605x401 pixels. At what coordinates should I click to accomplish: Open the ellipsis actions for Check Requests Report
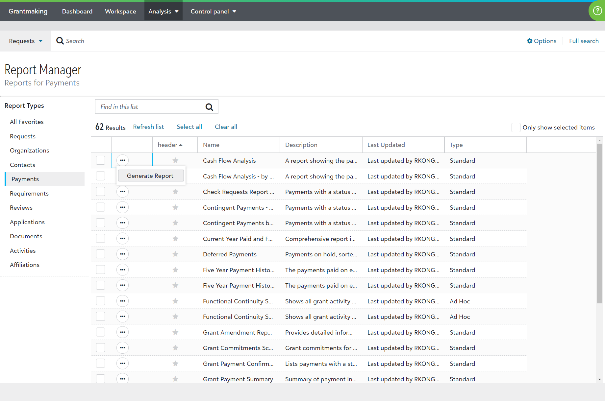[x=122, y=191]
